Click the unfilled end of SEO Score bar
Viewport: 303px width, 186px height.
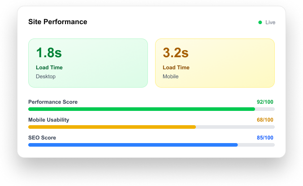[256, 145]
